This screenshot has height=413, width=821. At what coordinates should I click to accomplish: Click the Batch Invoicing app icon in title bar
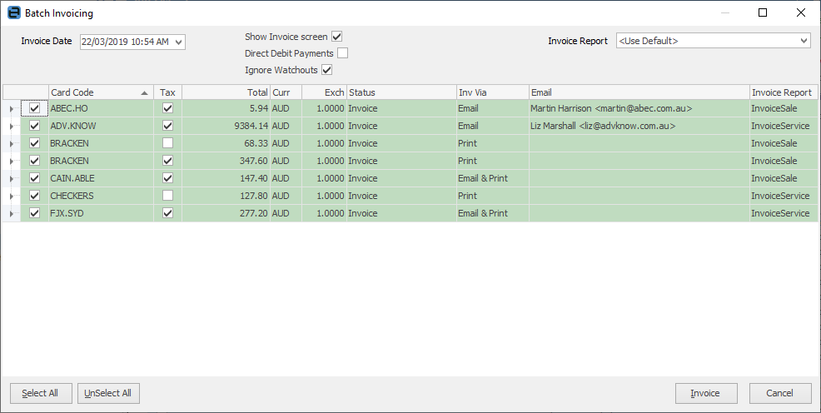pyautogui.click(x=12, y=13)
